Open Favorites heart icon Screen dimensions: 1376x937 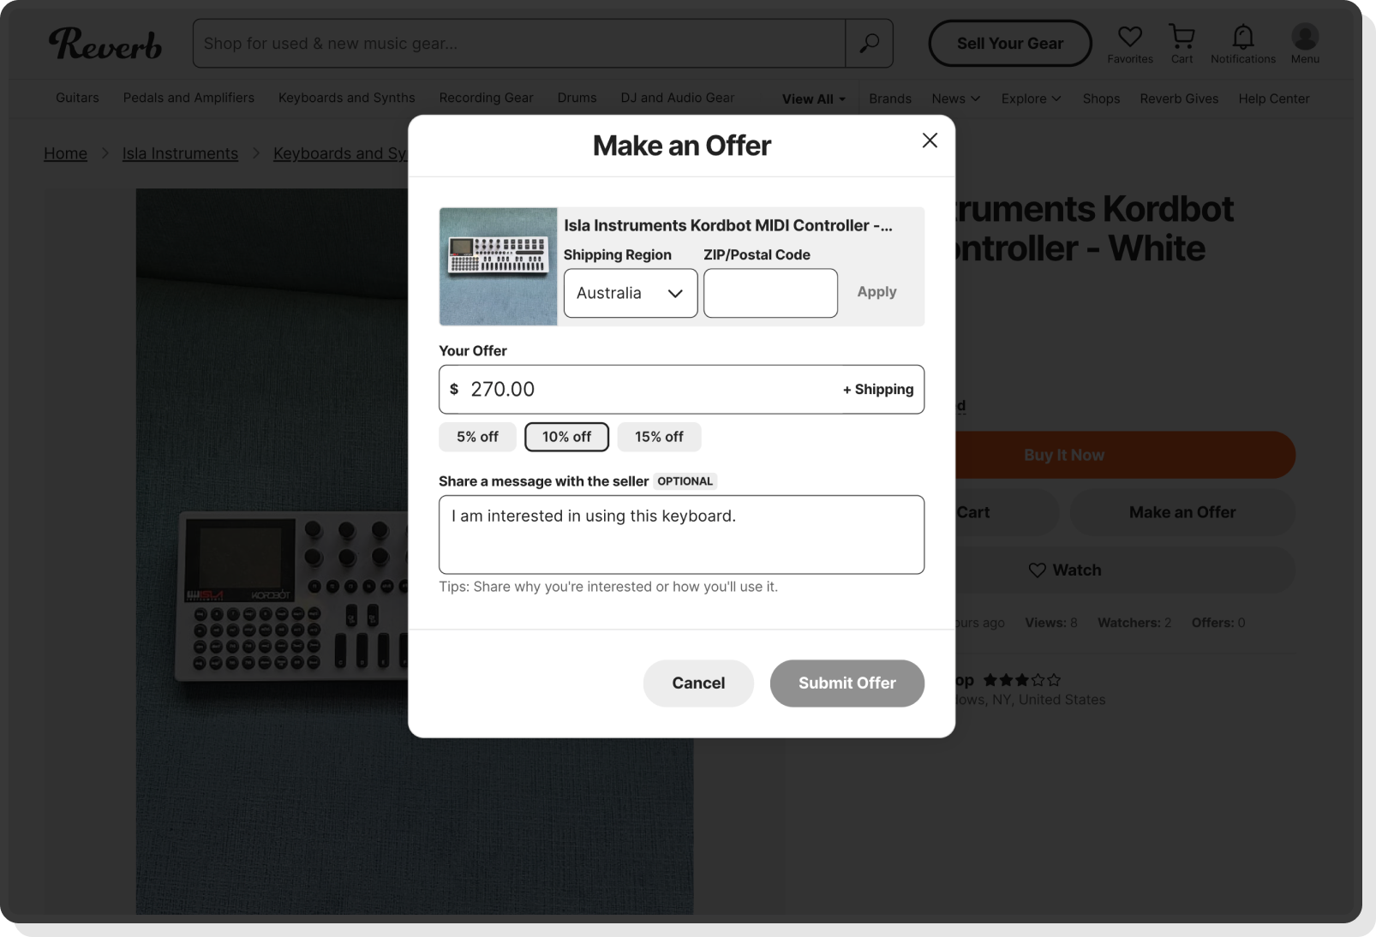point(1129,37)
